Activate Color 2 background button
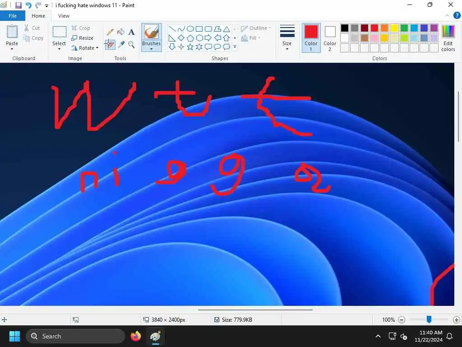 [x=330, y=38]
